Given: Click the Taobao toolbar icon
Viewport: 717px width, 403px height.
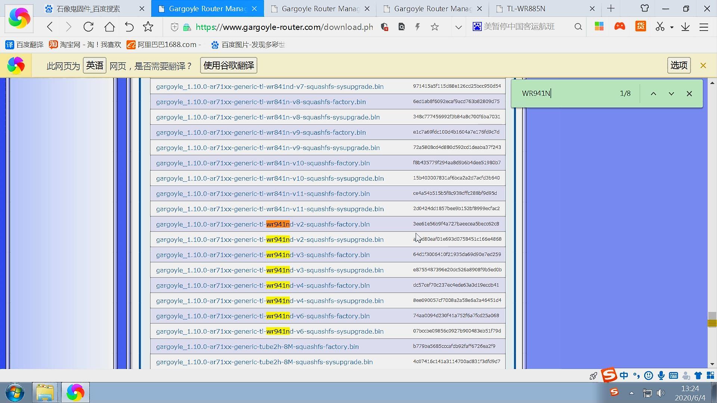Looking at the screenshot, I should pyautogui.click(x=53, y=45).
